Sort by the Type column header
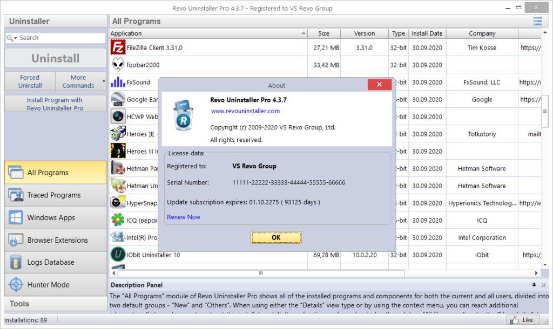 pos(399,33)
